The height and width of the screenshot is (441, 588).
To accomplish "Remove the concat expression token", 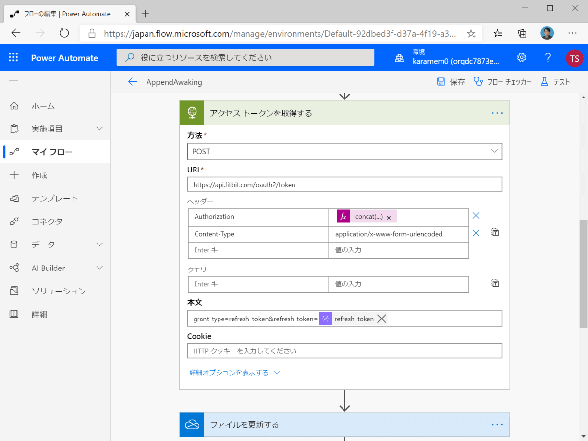I will point(389,217).
